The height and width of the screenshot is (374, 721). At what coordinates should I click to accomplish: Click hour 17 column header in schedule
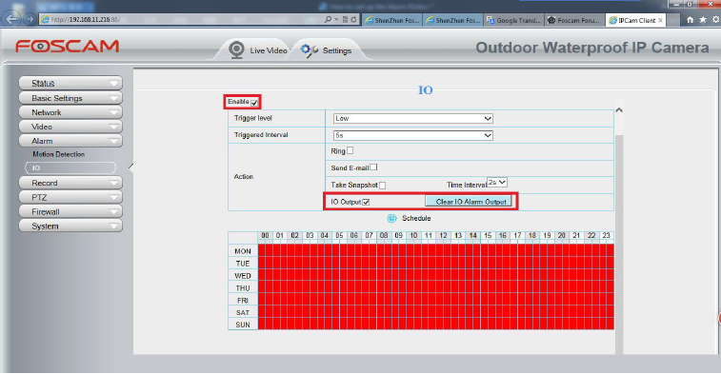coord(517,236)
